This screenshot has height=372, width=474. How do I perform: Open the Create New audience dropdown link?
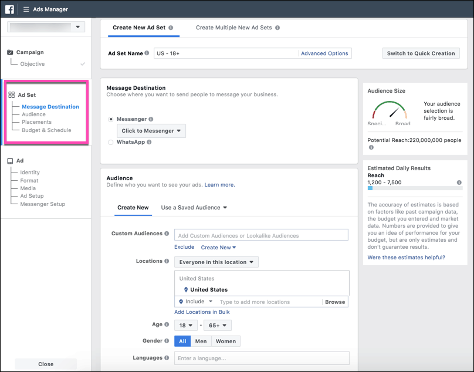[x=218, y=248]
